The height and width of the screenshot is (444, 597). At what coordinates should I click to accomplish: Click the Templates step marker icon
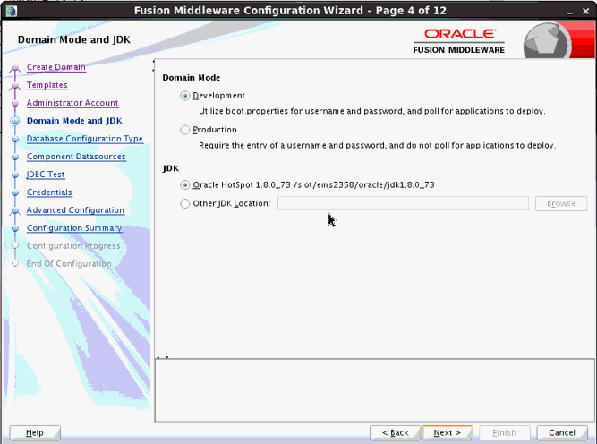pyautogui.click(x=15, y=86)
